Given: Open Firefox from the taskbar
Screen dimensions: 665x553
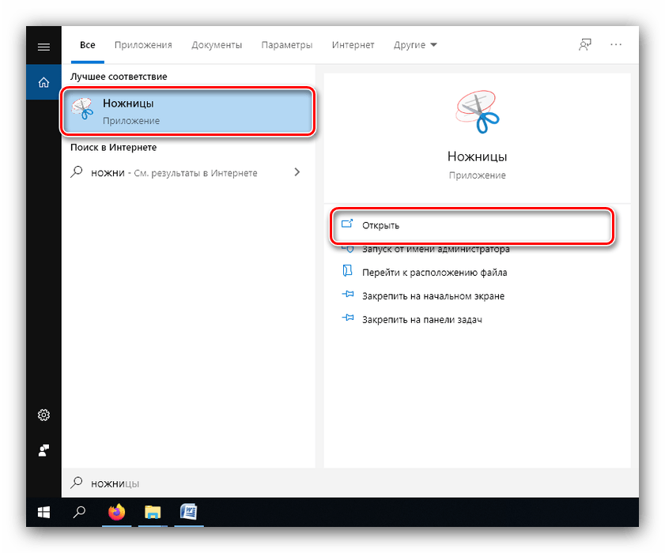Looking at the screenshot, I should (116, 513).
